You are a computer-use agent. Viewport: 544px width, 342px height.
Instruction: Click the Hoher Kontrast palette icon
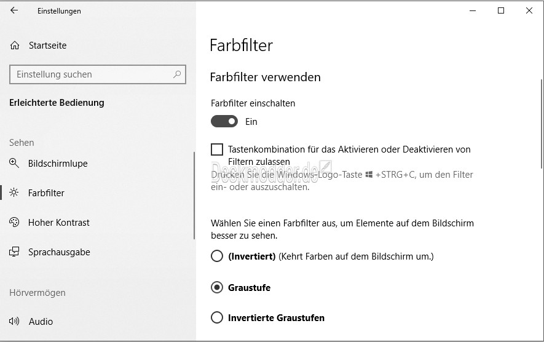(14, 222)
